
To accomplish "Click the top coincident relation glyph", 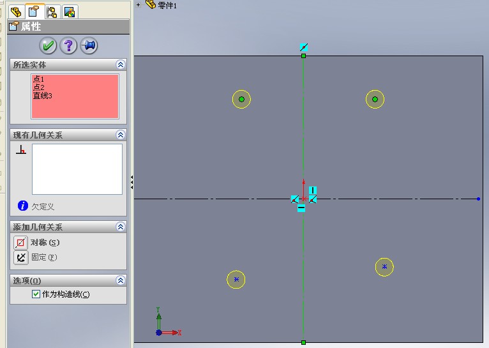I will 304,47.
